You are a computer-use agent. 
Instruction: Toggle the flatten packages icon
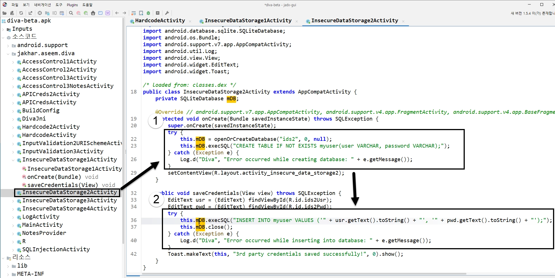pos(47,13)
